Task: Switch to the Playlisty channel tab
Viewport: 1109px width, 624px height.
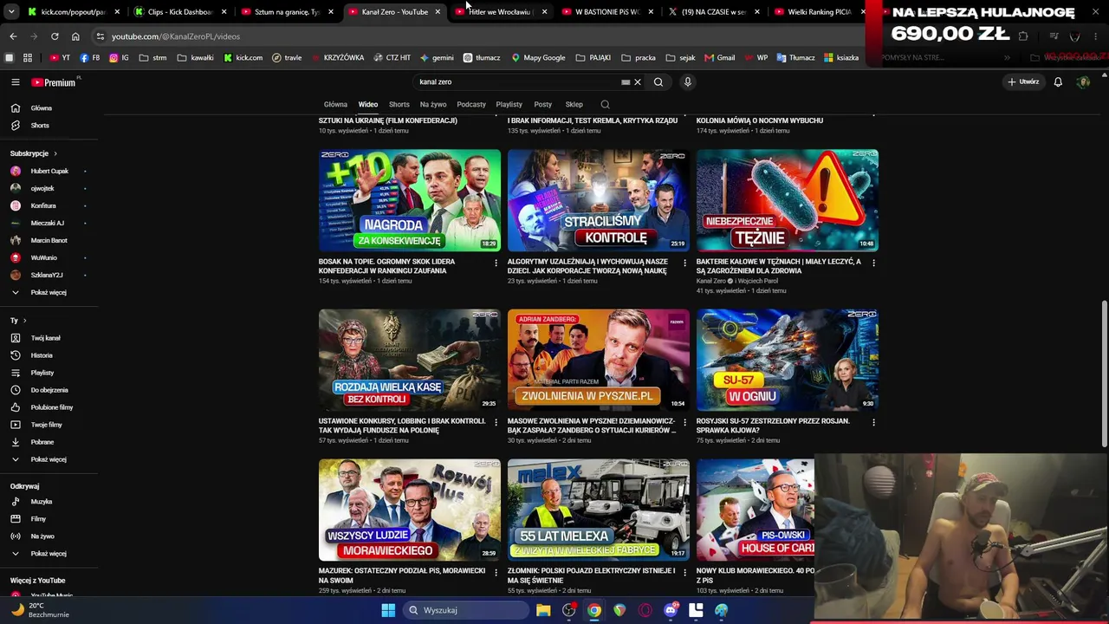Action: tap(509, 105)
